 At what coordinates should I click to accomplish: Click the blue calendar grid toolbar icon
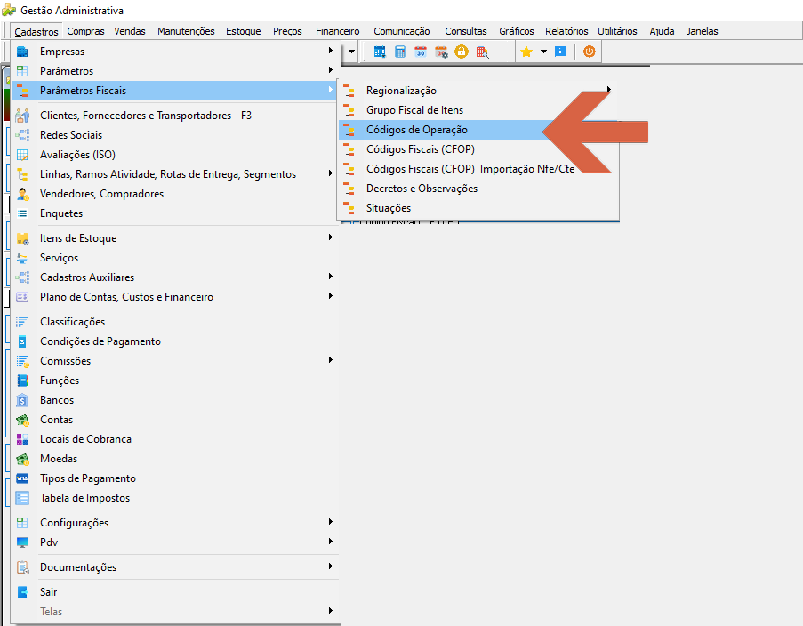(380, 52)
